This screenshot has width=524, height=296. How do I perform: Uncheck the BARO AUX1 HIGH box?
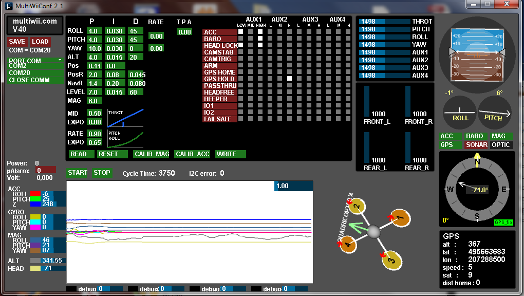click(x=260, y=39)
